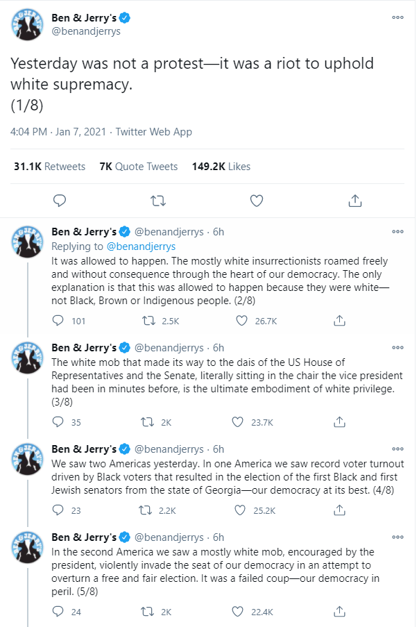The image size is (419, 627).
Task: Open Ben & Jerry's avatar on main tweet
Action: tap(27, 25)
